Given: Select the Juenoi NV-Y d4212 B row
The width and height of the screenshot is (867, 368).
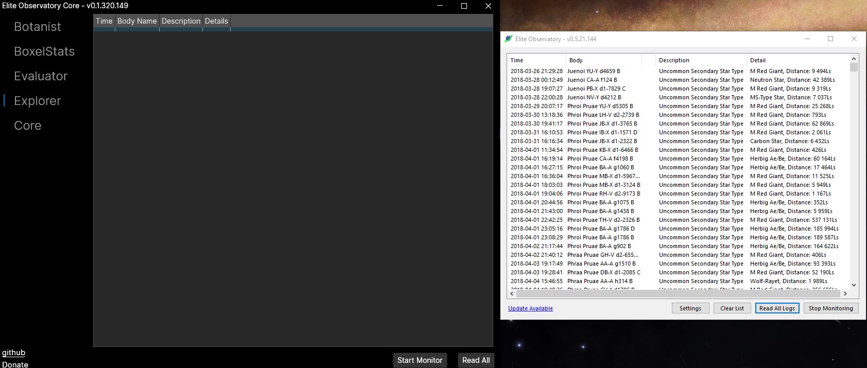Looking at the screenshot, I should tap(678, 97).
